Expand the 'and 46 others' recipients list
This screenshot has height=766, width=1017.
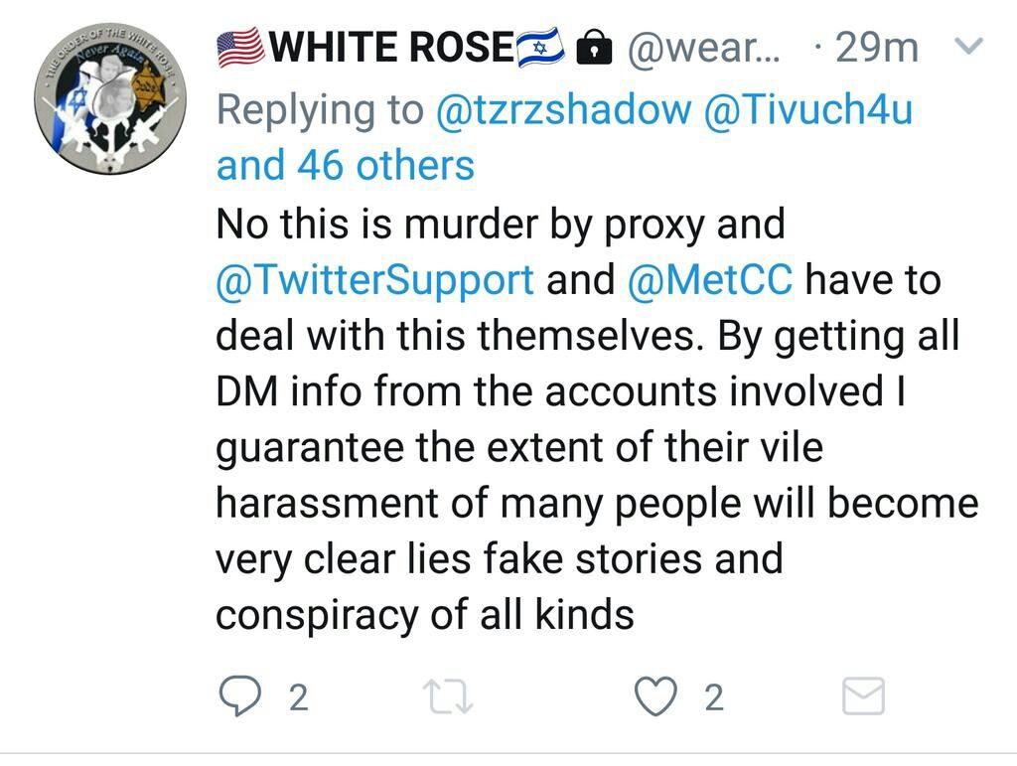pyautogui.click(x=345, y=165)
